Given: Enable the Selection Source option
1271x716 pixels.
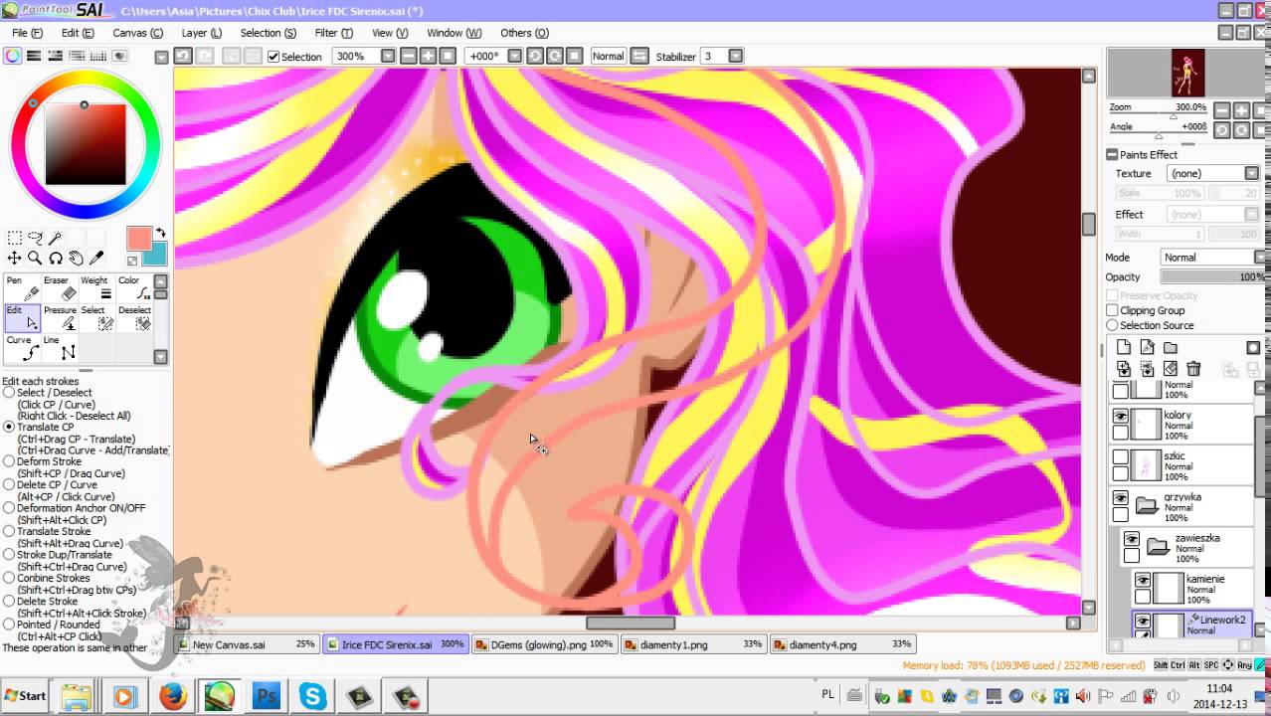Looking at the screenshot, I should [1112, 325].
